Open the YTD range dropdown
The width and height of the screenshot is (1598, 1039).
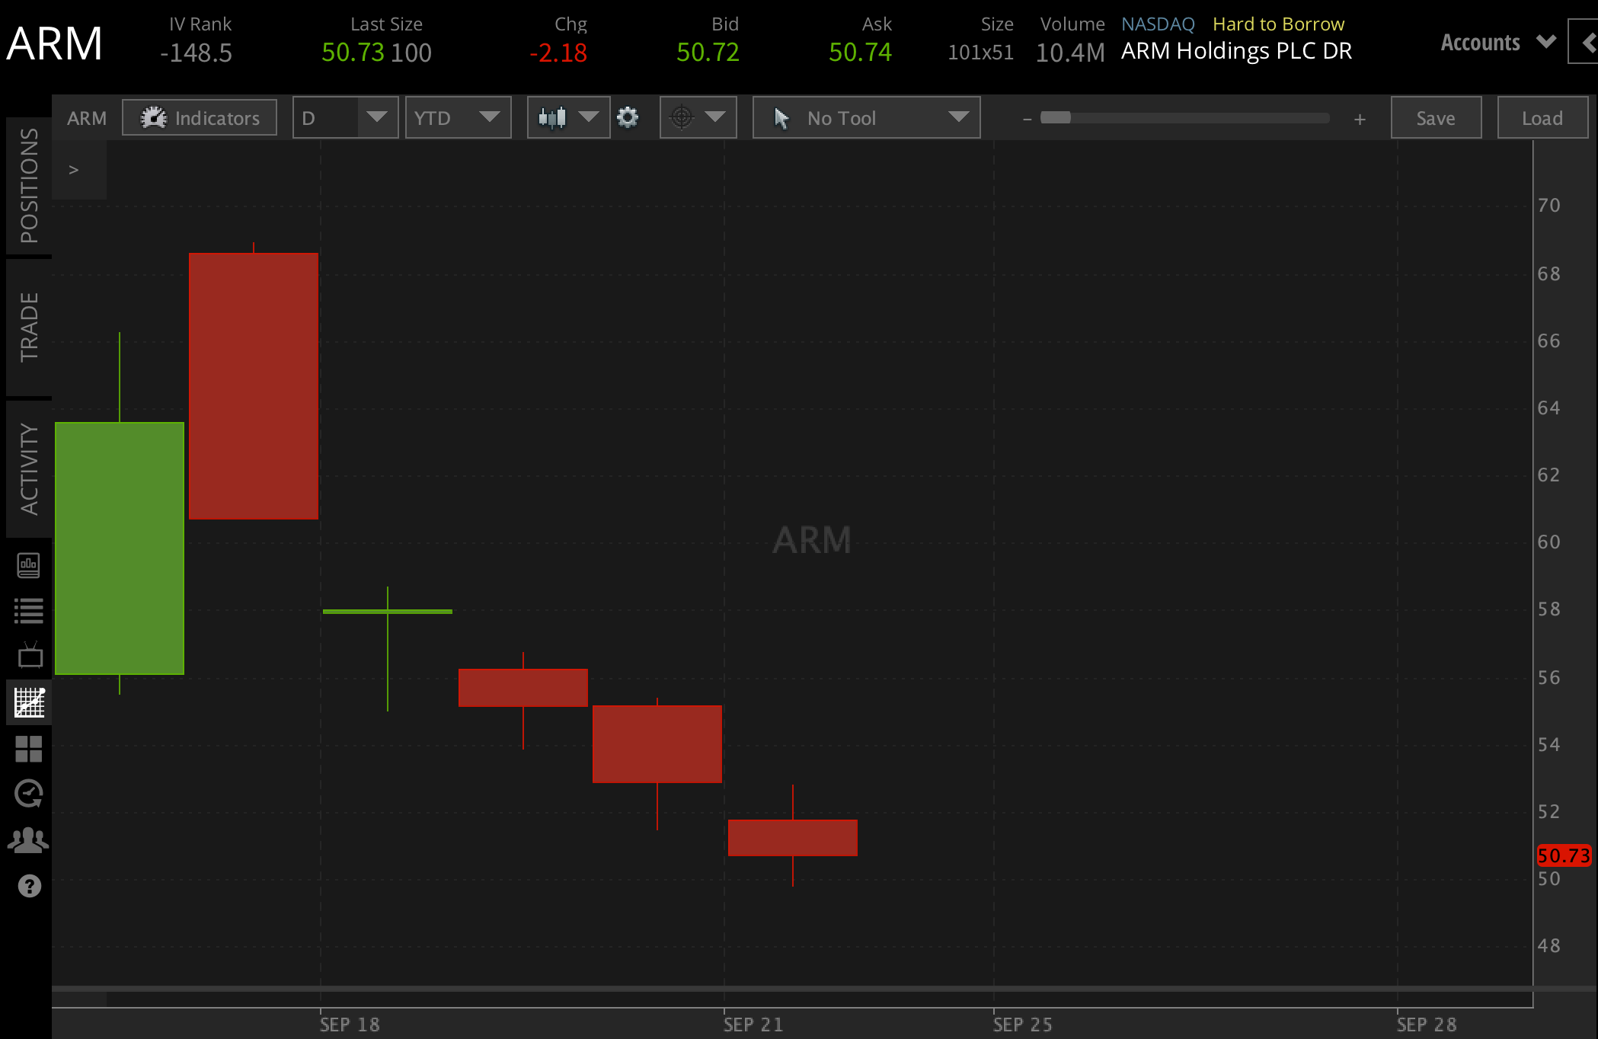coord(458,117)
